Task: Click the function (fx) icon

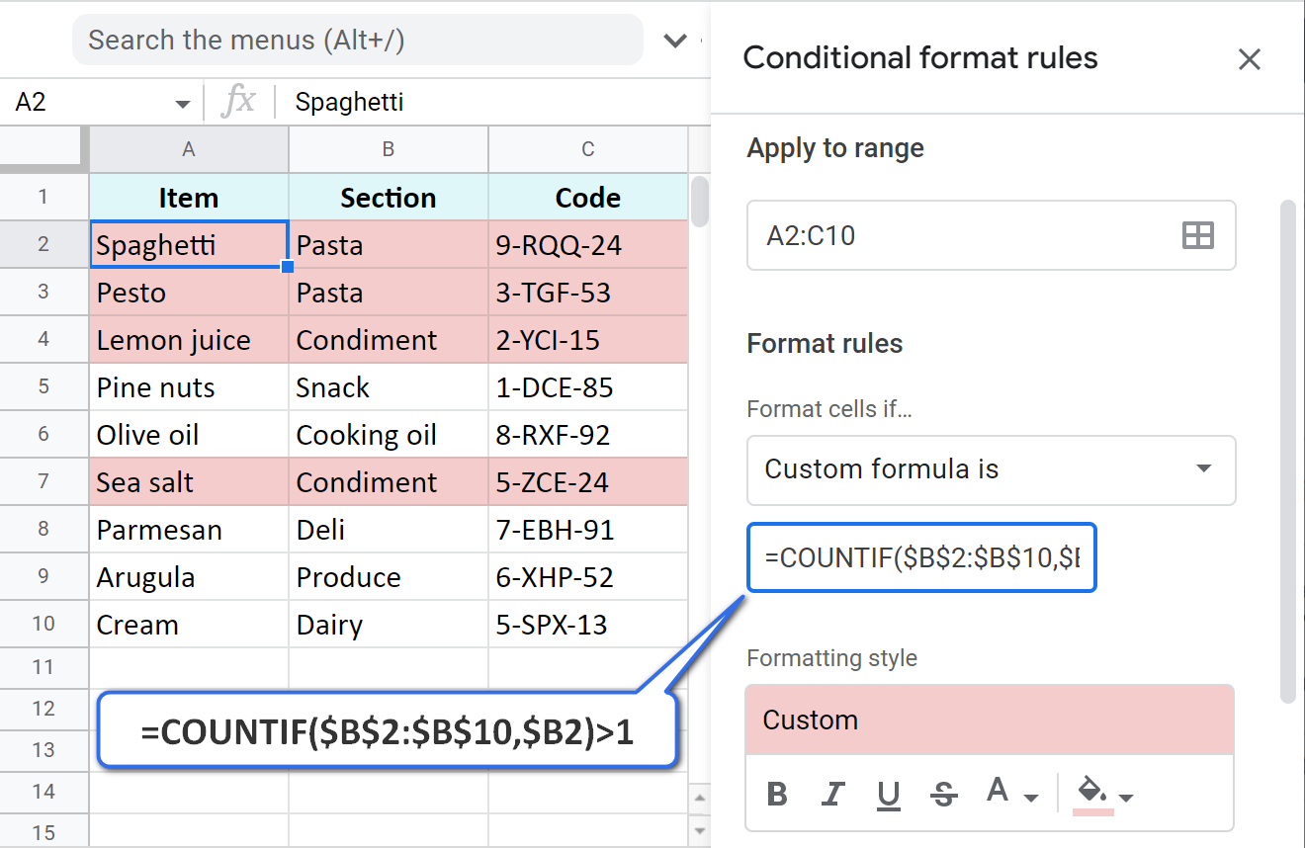Action: click(240, 102)
